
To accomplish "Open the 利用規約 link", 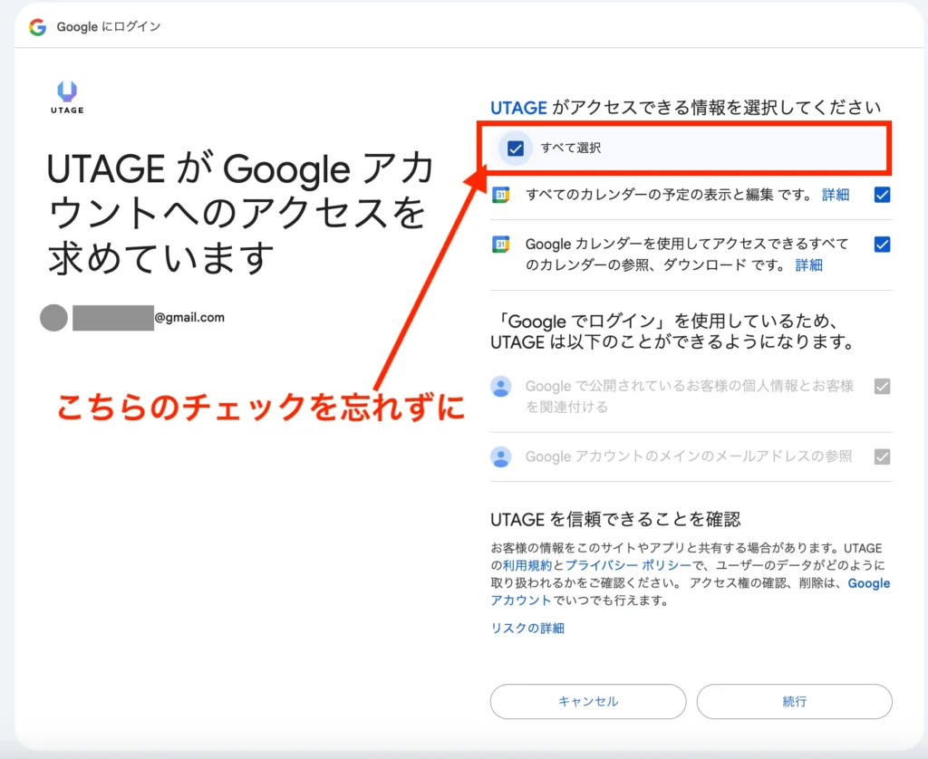I will [527, 565].
